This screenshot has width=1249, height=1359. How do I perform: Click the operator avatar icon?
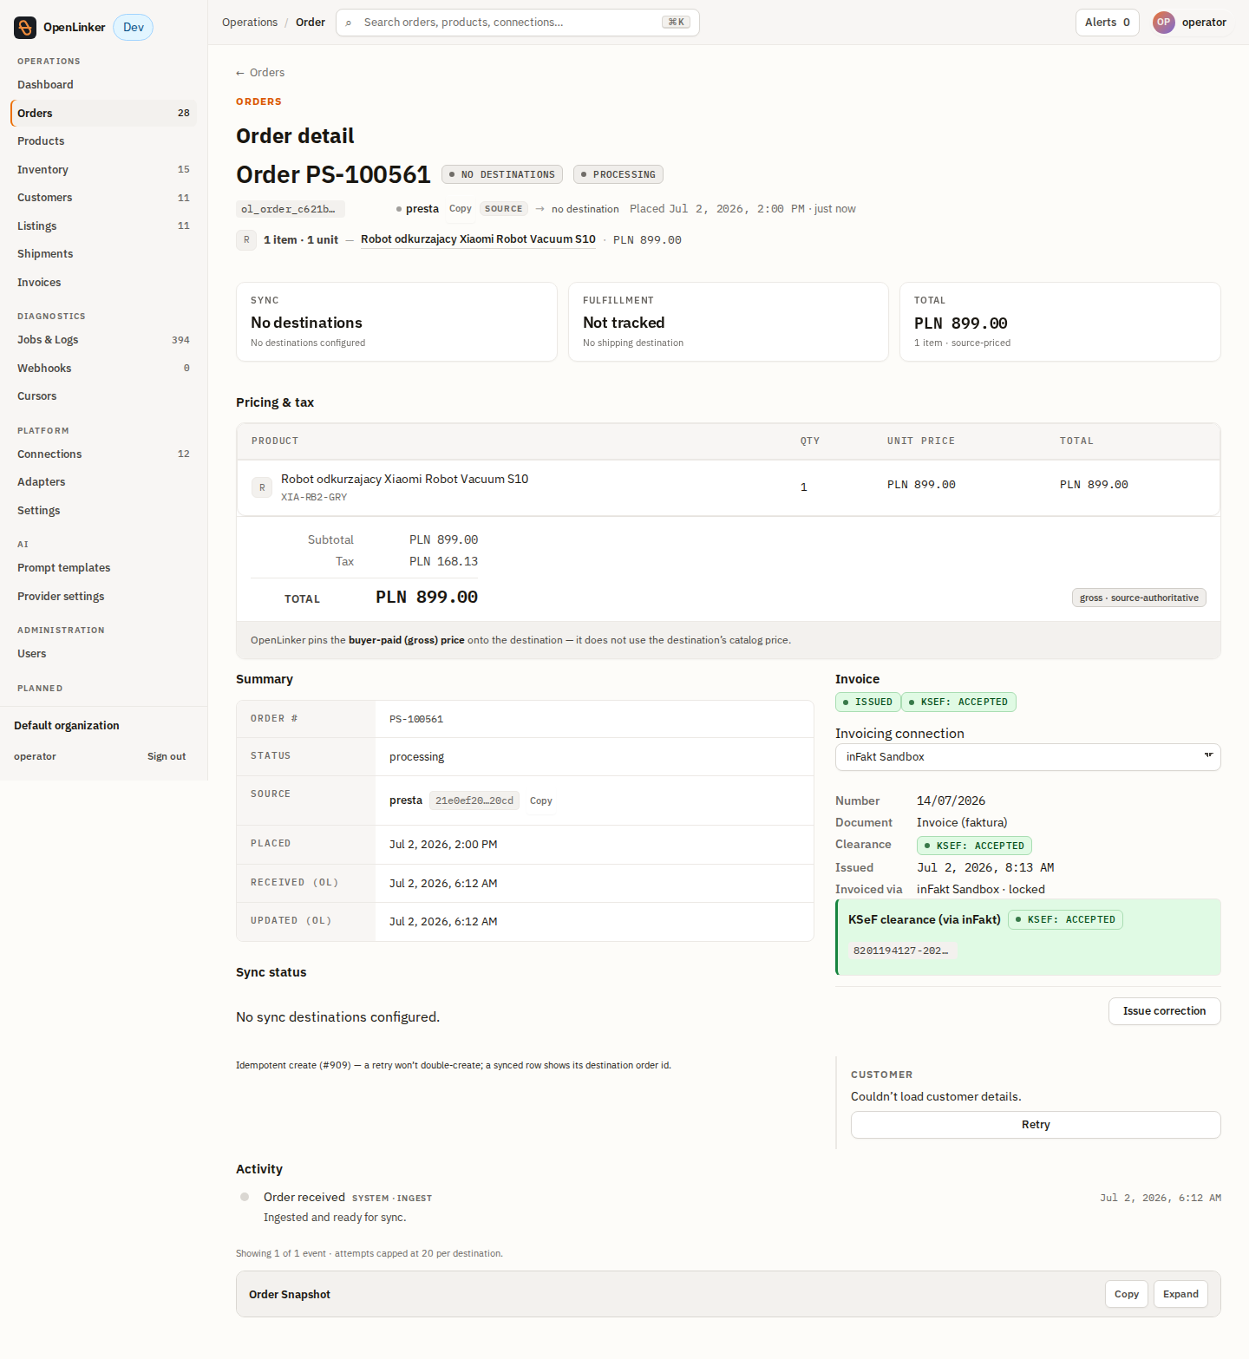click(1163, 23)
